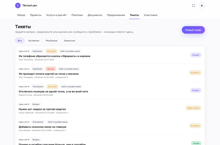Click the fullscreen expand icon
Screen dimensions: 220x145
coord(194,5)
